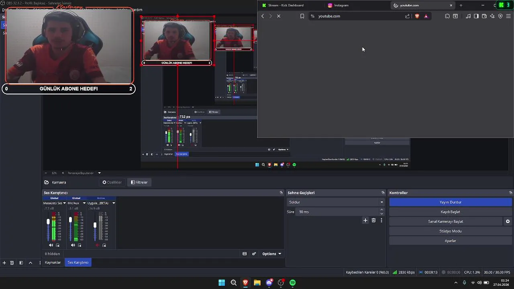Open Brave Shields lion icon

pos(417,16)
